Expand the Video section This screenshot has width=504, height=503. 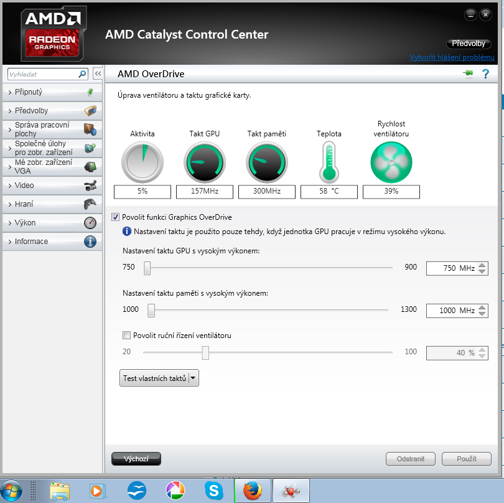point(52,186)
